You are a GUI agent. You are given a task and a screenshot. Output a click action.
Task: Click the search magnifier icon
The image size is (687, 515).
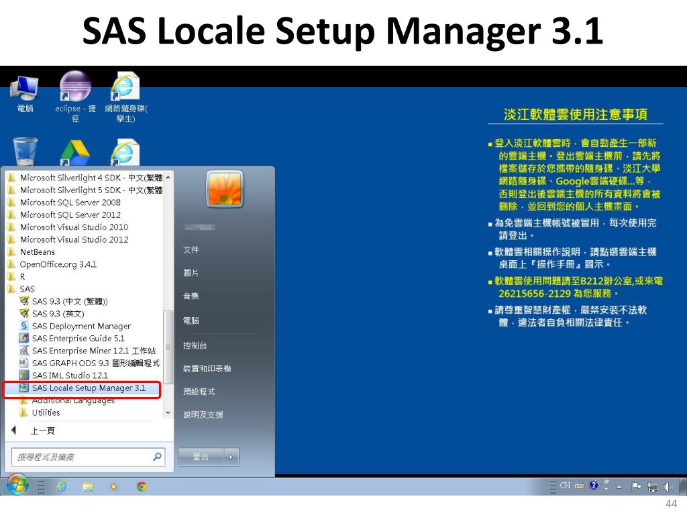coord(157,457)
